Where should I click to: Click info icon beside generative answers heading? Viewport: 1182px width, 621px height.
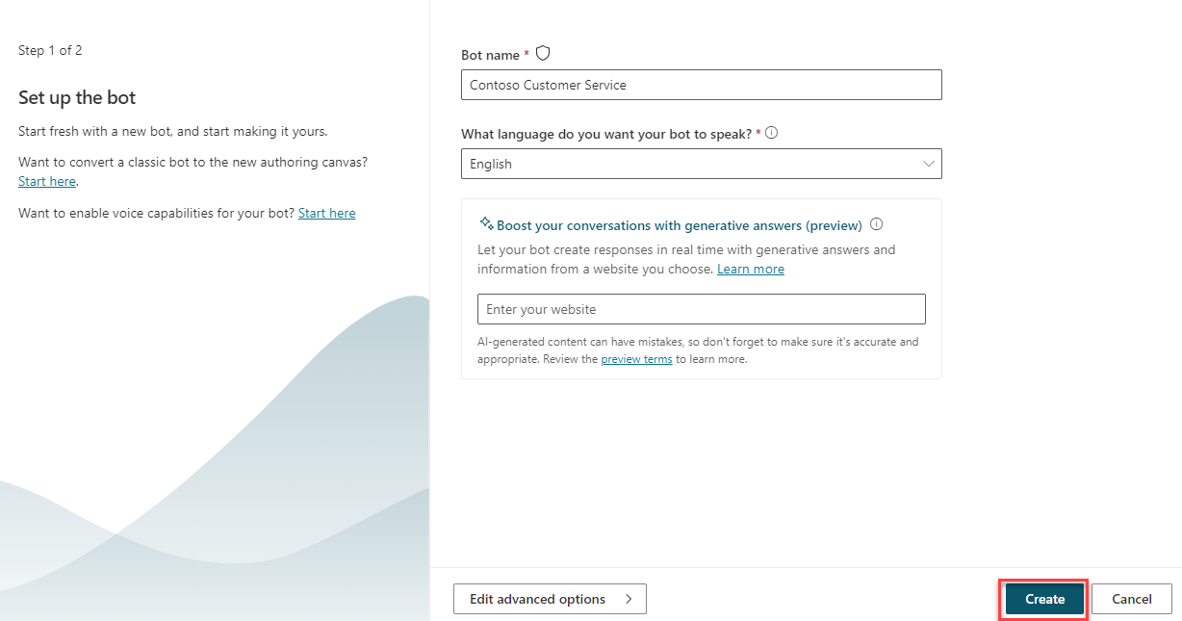(876, 224)
